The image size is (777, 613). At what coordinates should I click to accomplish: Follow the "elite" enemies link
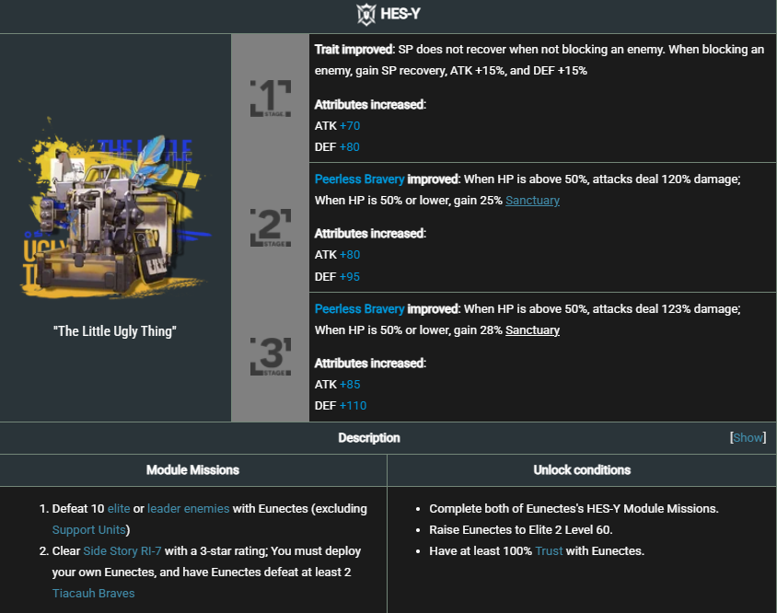[x=119, y=508]
